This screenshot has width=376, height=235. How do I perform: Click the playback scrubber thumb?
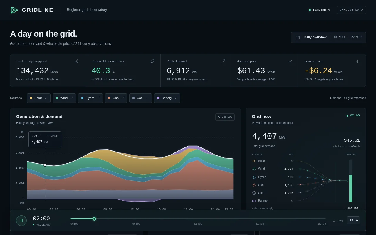94,219
